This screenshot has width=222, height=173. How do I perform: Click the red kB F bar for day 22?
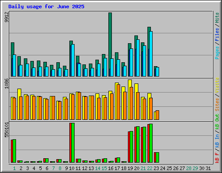148,143
